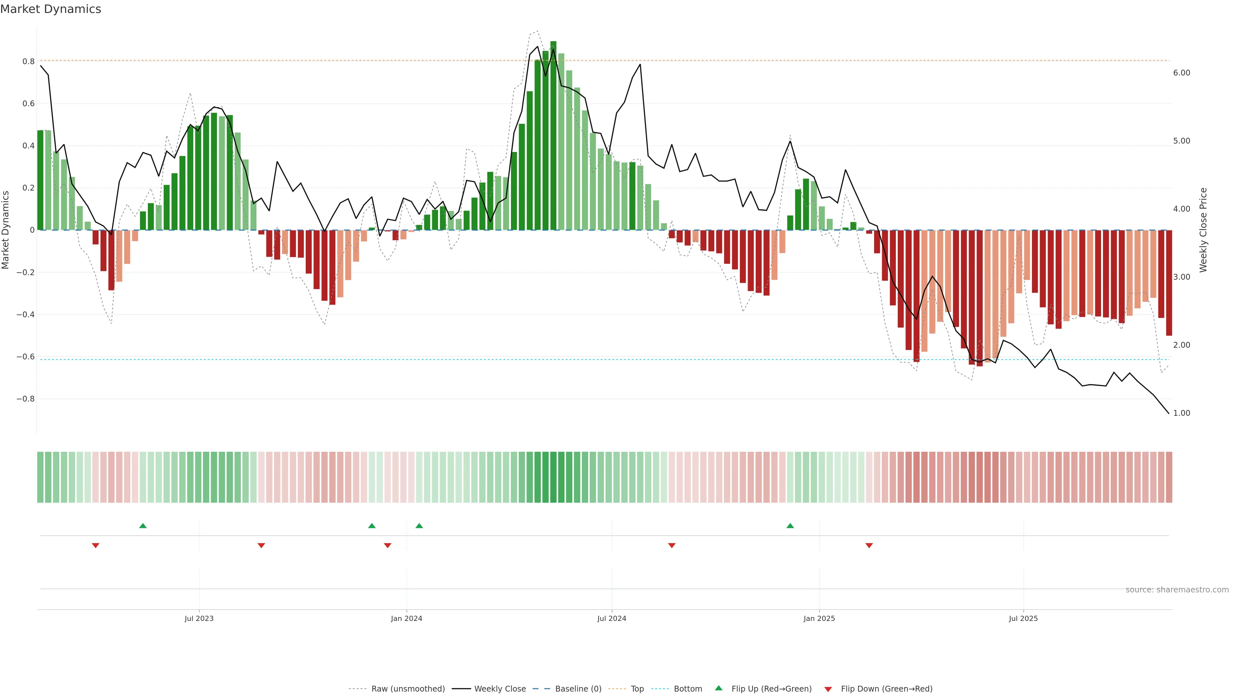Click the Jan 2024 x-axis label
The width and height of the screenshot is (1245, 700).
407,618
